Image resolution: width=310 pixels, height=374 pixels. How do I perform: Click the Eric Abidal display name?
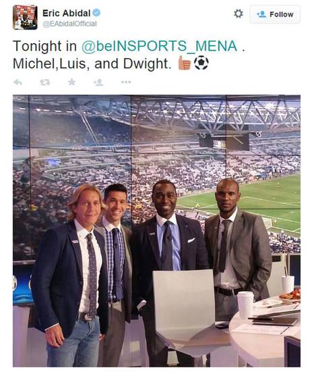(67, 13)
